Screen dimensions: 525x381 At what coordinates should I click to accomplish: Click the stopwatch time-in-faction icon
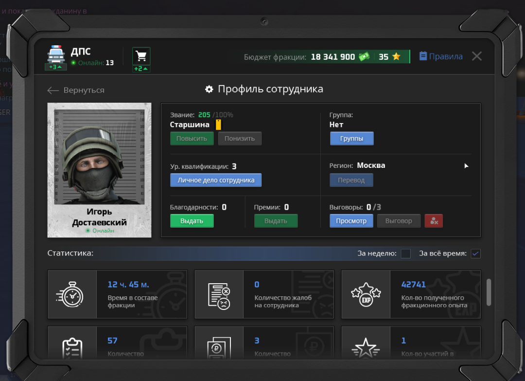click(x=72, y=295)
